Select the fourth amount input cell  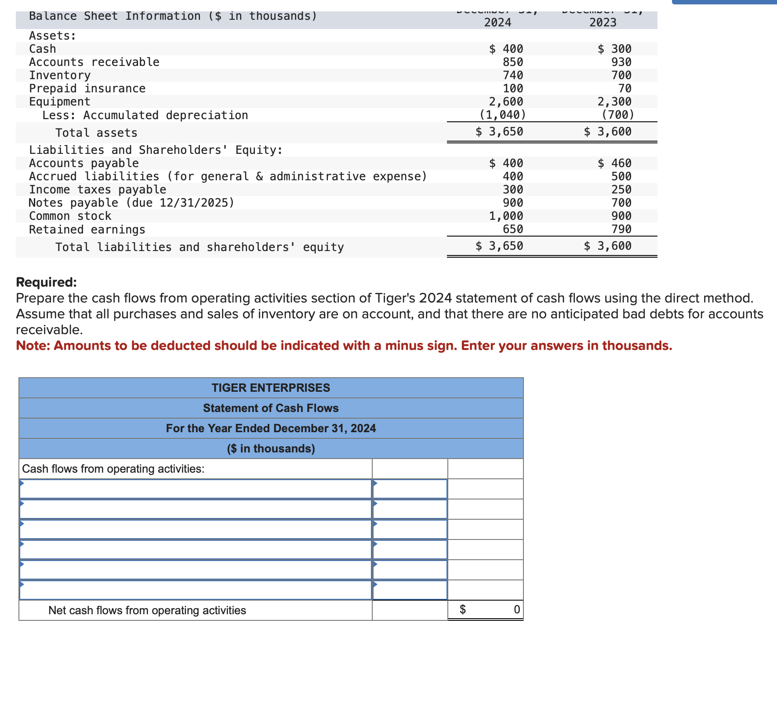[x=410, y=550]
